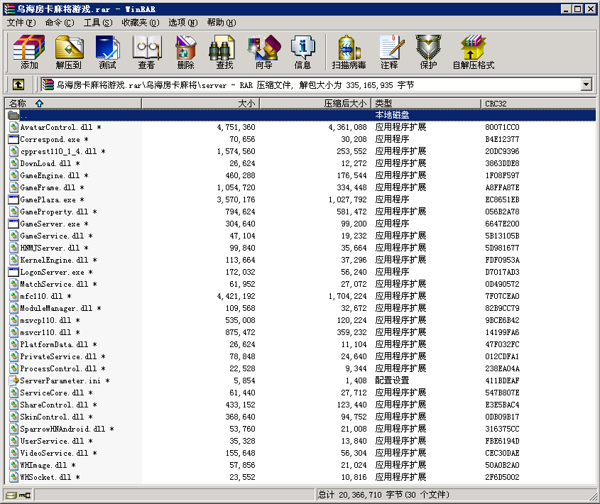Click the parent folder ".." row

click(24, 115)
